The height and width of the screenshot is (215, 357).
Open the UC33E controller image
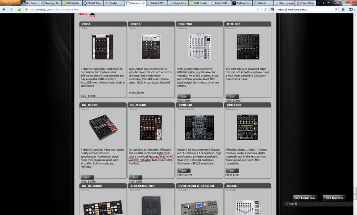coord(248,207)
